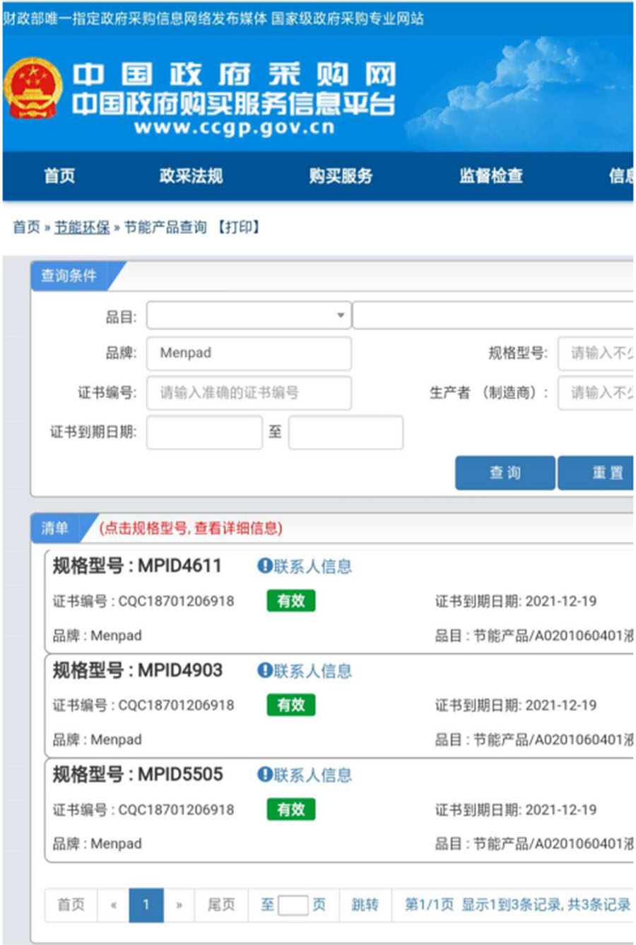Go to previous page with « arrow
The image size is (636, 945).
pos(113,905)
